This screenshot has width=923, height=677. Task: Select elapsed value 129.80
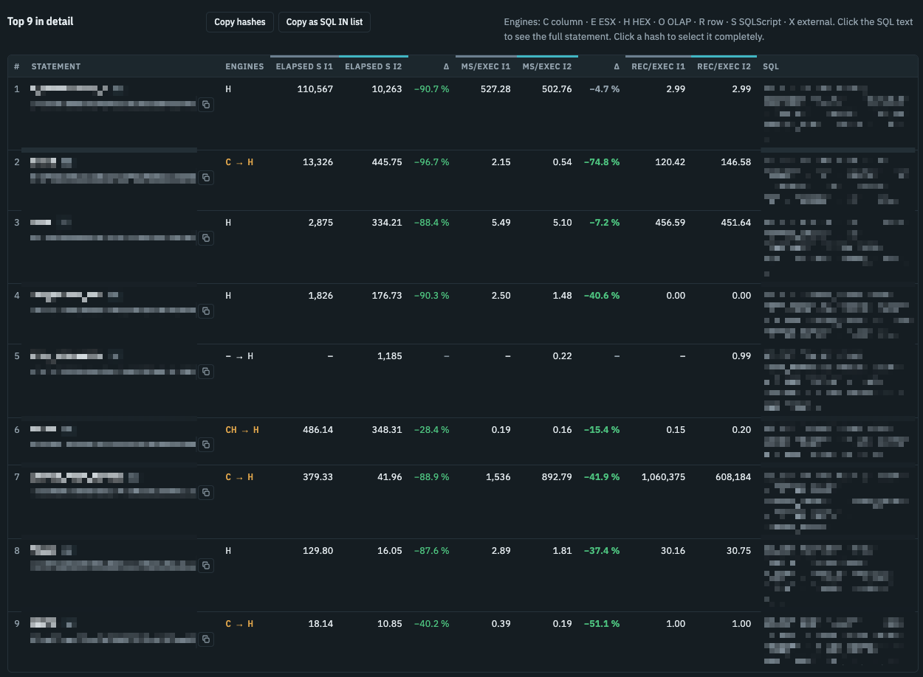318,551
